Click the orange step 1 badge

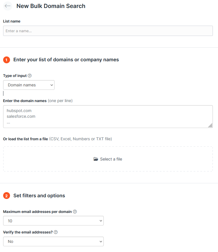point(6,60)
